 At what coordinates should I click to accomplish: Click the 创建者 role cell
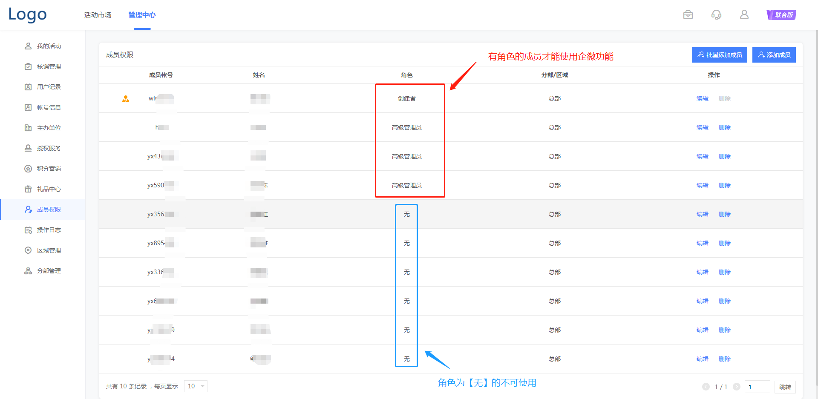tap(407, 98)
